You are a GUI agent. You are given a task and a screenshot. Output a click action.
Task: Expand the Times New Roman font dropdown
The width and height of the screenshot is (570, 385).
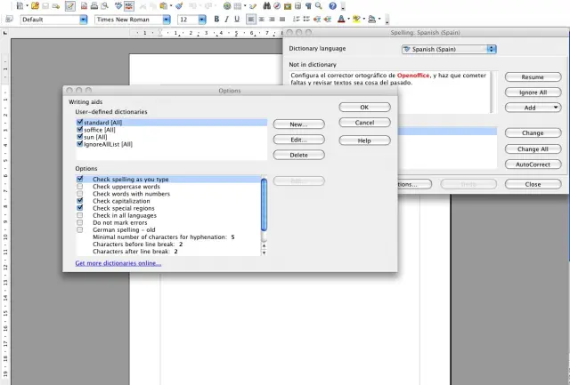(167, 19)
